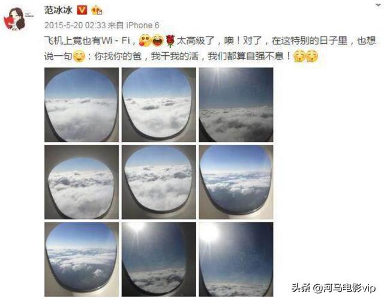Viewport: 384px width, 301px height.
Task: Open the center photo in grid
Action: click(159, 182)
